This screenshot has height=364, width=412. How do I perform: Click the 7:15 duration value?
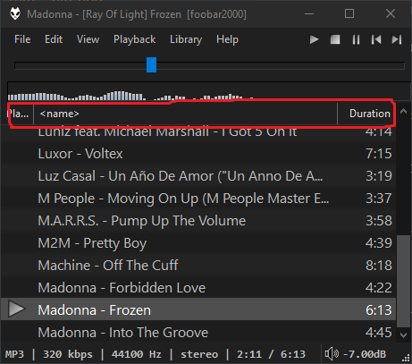pyautogui.click(x=379, y=154)
